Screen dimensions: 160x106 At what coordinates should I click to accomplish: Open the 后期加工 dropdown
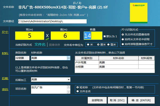[x=69, y=79]
